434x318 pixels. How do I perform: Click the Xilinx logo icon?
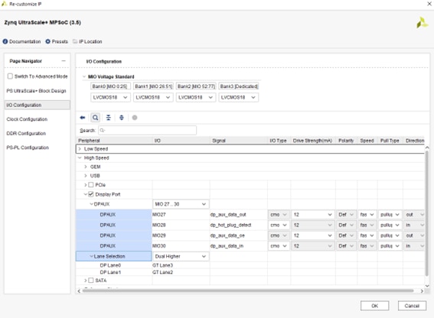tap(423, 23)
